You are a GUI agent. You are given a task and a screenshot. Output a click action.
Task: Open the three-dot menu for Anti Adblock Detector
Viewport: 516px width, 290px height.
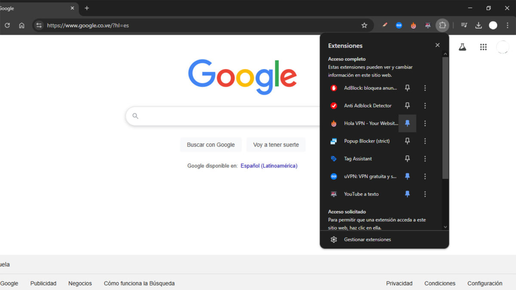coord(425,105)
